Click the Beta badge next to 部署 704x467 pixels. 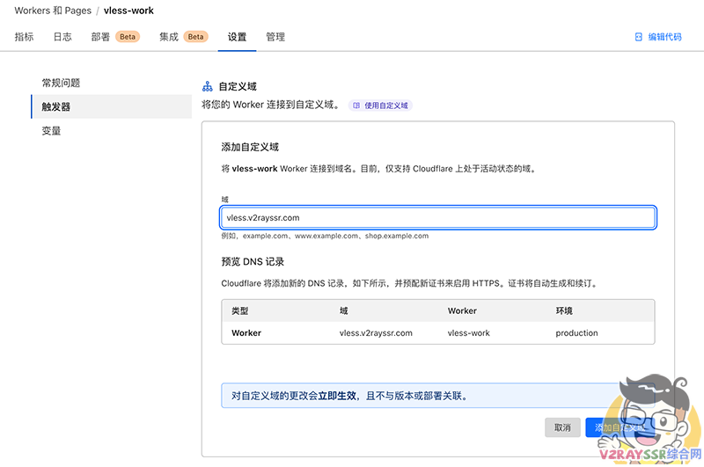click(128, 37)
